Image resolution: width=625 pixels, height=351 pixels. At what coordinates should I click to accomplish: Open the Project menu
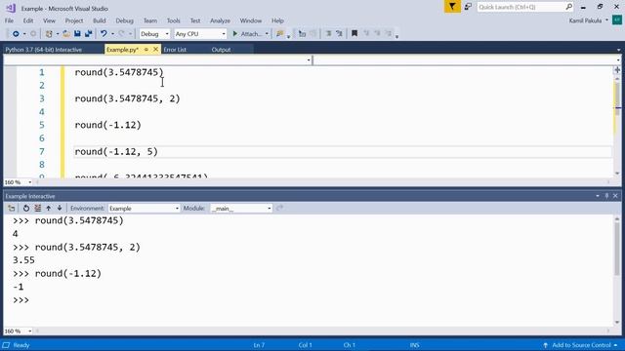(x=74, y=20)
